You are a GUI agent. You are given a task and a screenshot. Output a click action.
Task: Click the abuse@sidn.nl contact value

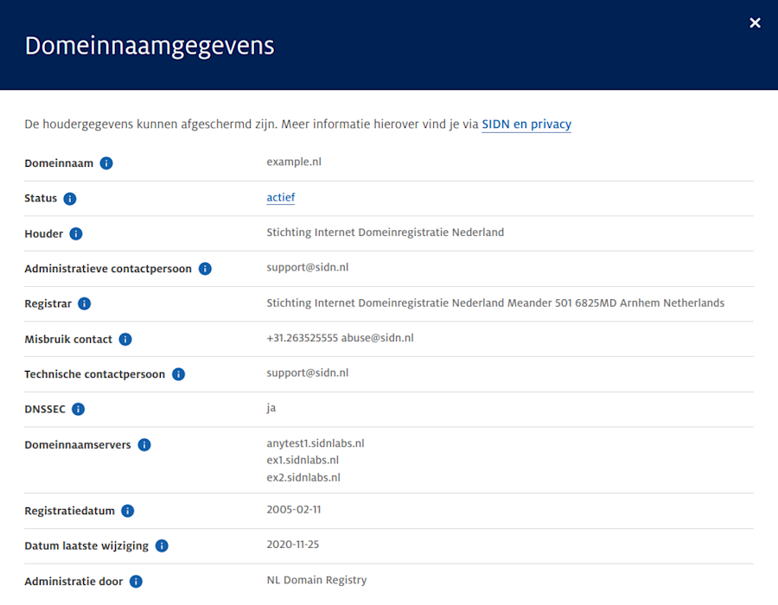377,338
